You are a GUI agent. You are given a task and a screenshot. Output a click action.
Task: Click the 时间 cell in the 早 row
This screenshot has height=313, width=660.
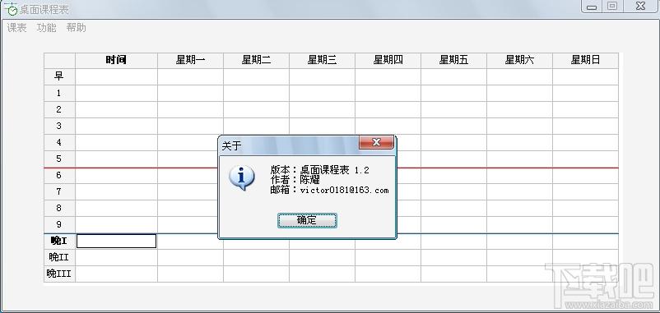(117, 77)
